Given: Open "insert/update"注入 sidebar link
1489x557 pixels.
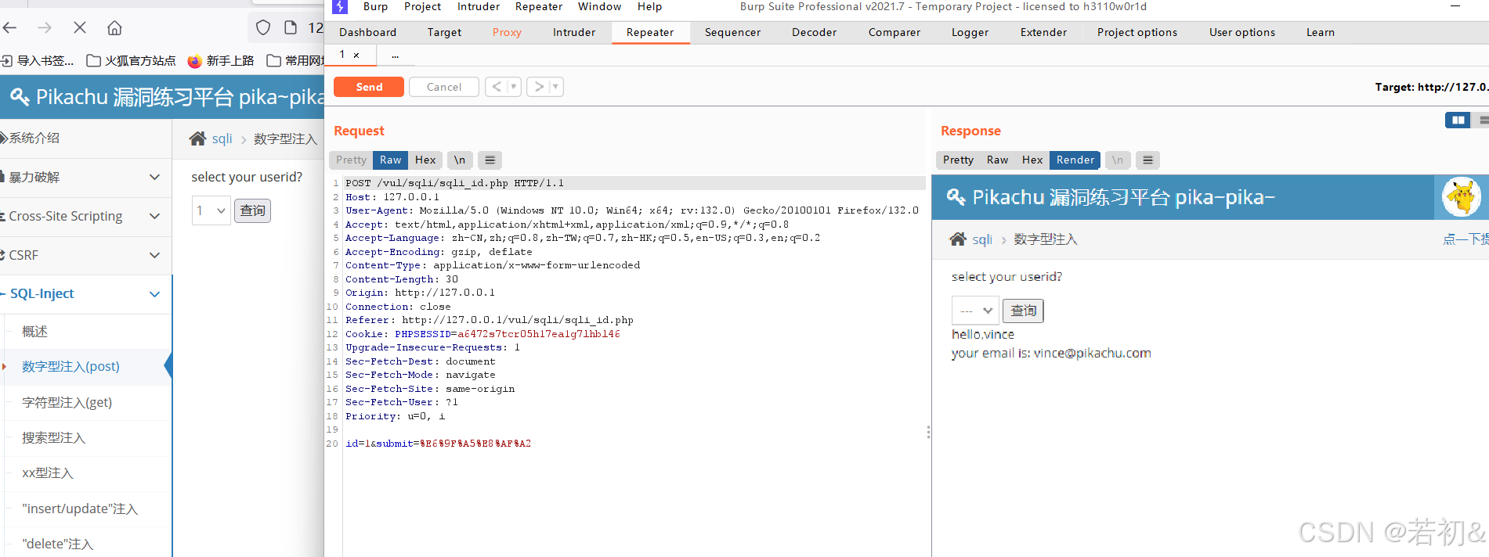Looking at the screenshot, I should point(80,508).
